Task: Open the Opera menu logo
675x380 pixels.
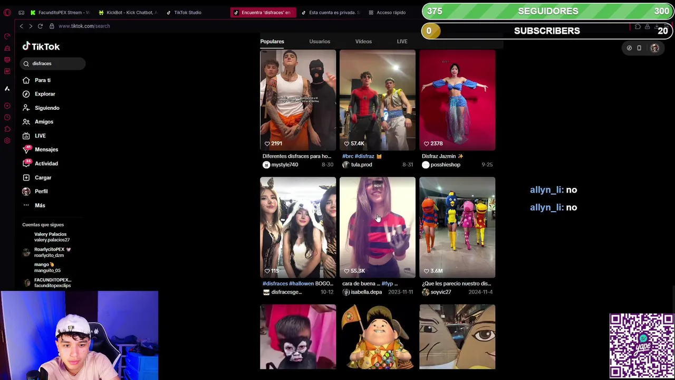Action: click(x=7, y=12)
